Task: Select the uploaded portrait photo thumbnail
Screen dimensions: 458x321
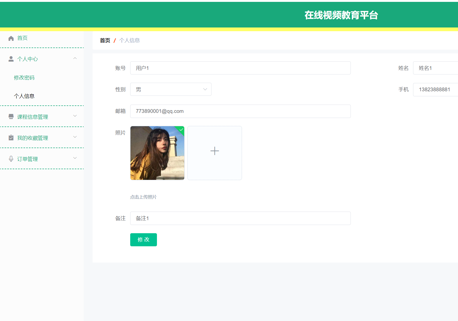Action: click(157, 153)
